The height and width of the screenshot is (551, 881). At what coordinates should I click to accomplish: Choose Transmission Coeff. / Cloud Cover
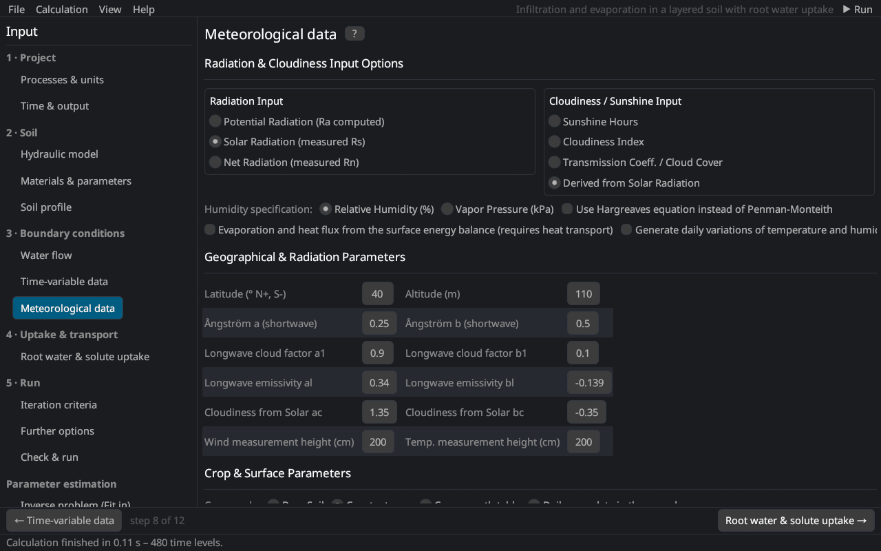635,163
